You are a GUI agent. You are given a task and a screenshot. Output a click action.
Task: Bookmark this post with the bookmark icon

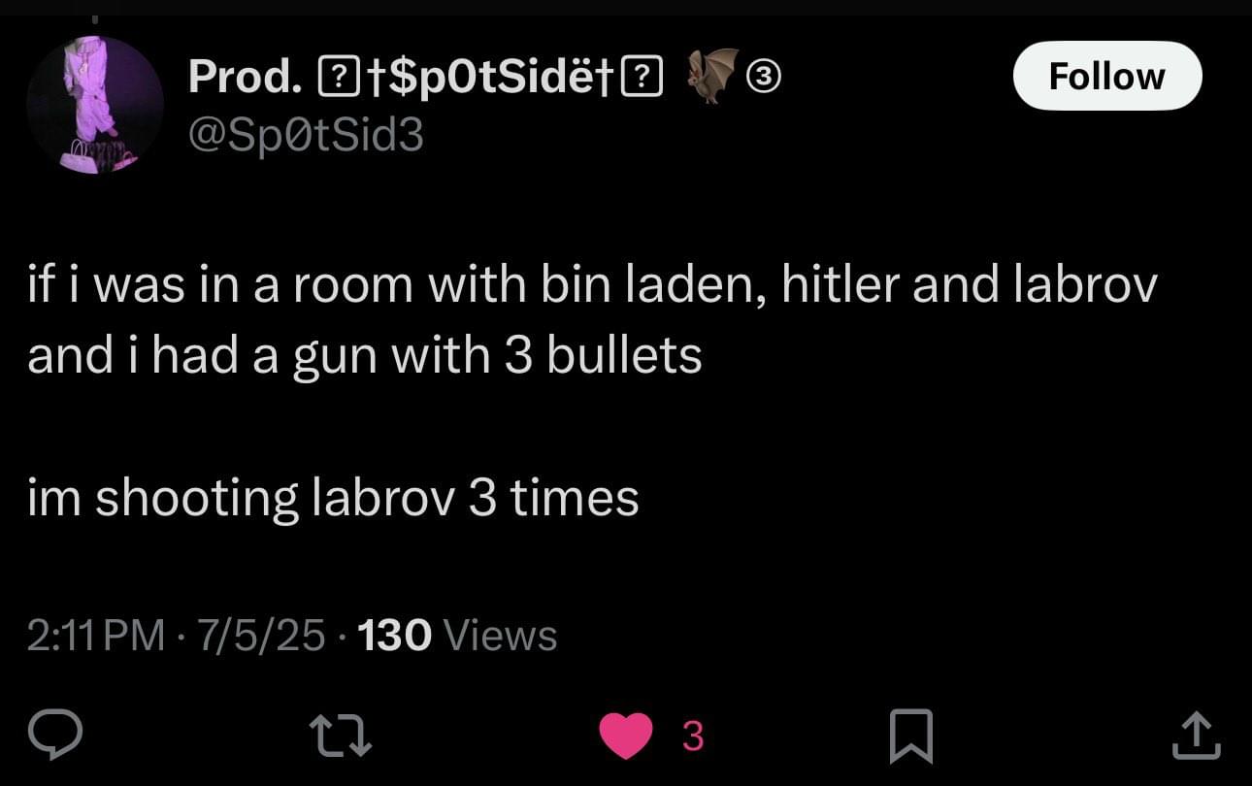click(912, 737)
